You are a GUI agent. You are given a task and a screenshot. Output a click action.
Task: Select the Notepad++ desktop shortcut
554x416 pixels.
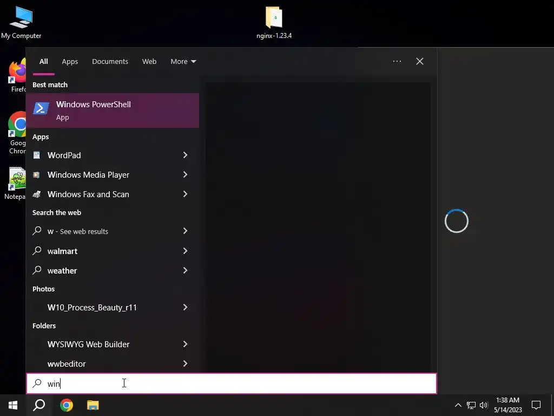(15, 183)
